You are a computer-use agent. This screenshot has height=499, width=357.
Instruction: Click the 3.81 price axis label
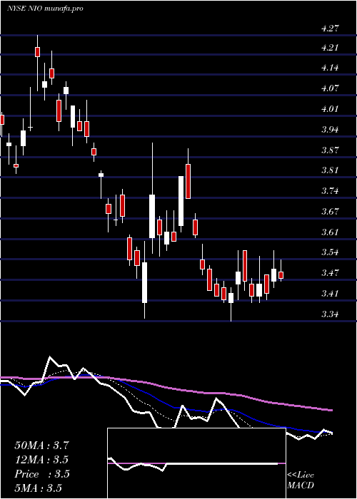click(329, 170)
